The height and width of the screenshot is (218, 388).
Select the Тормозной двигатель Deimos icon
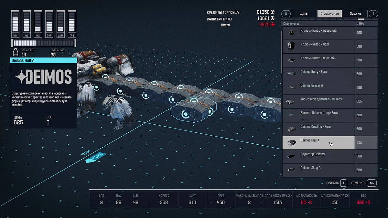point(290,101)
